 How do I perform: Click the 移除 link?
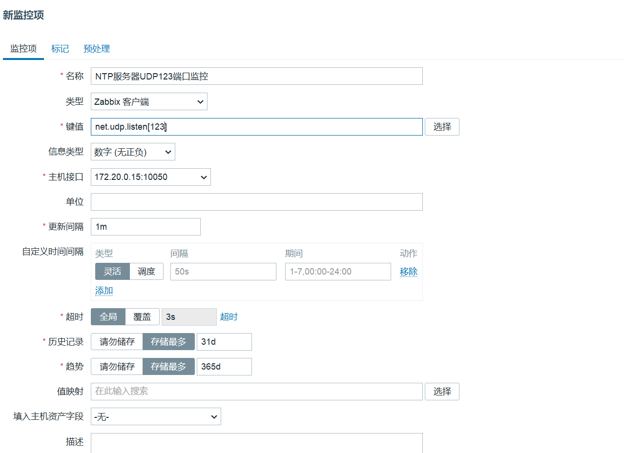coord(409,272)
